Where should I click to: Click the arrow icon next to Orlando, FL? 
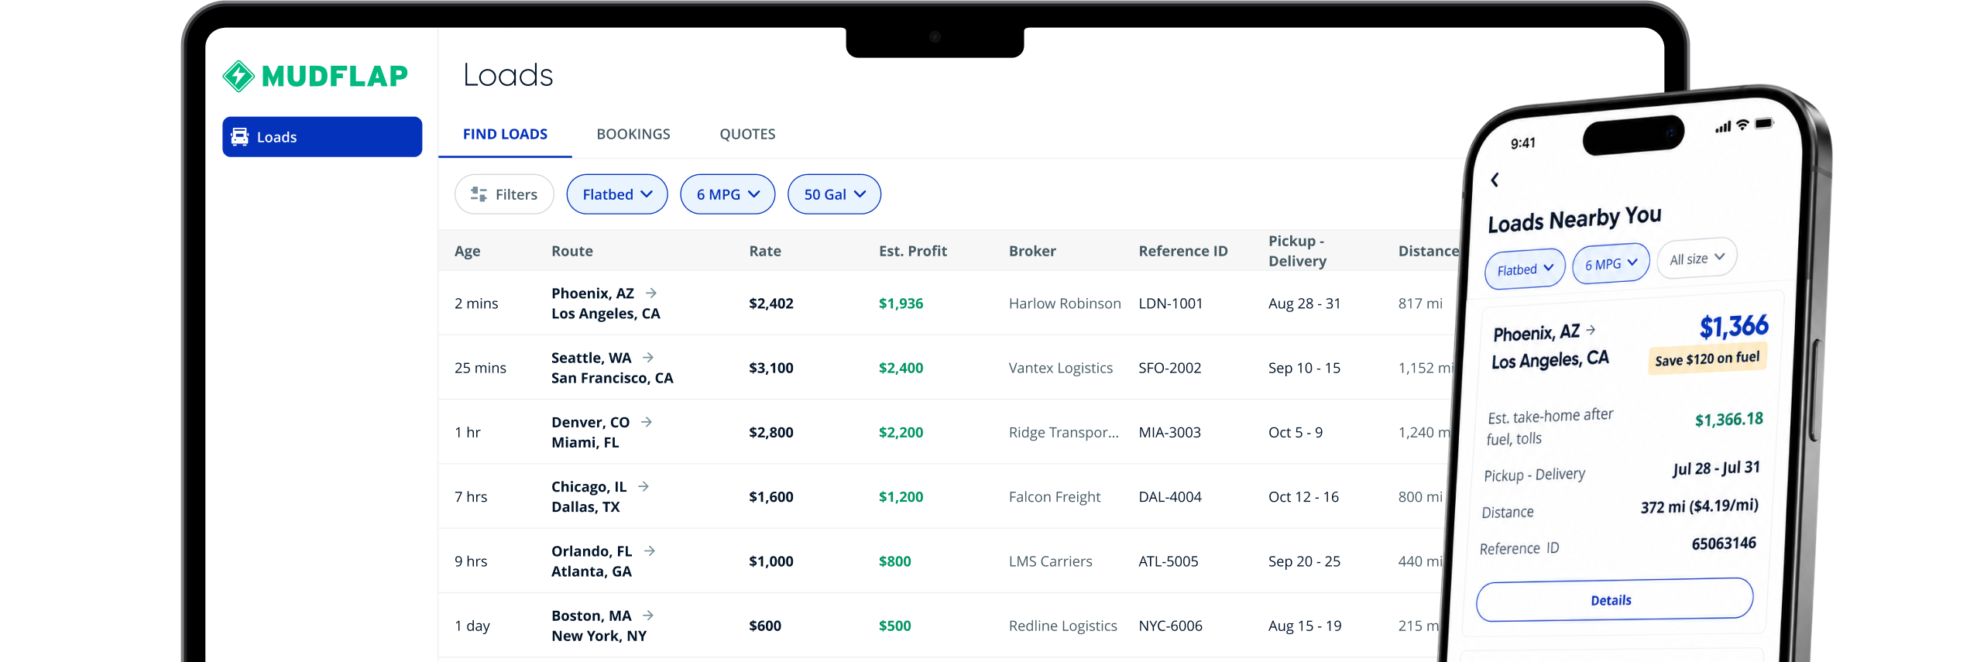pyautogui.click(x=650, y=551)
